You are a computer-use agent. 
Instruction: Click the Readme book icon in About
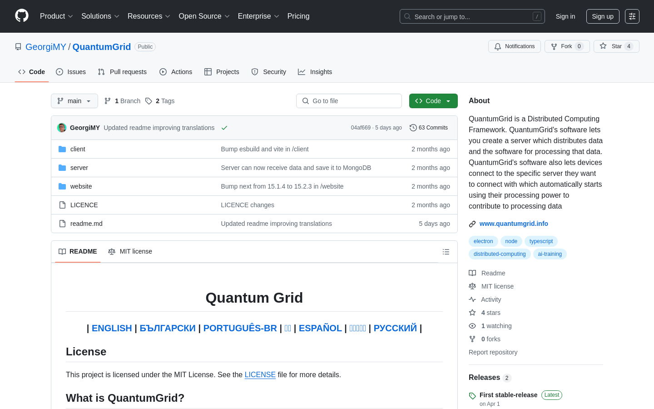pos(472,273)
